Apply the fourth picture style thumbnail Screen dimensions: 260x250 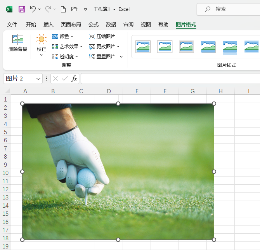[208, 47]
